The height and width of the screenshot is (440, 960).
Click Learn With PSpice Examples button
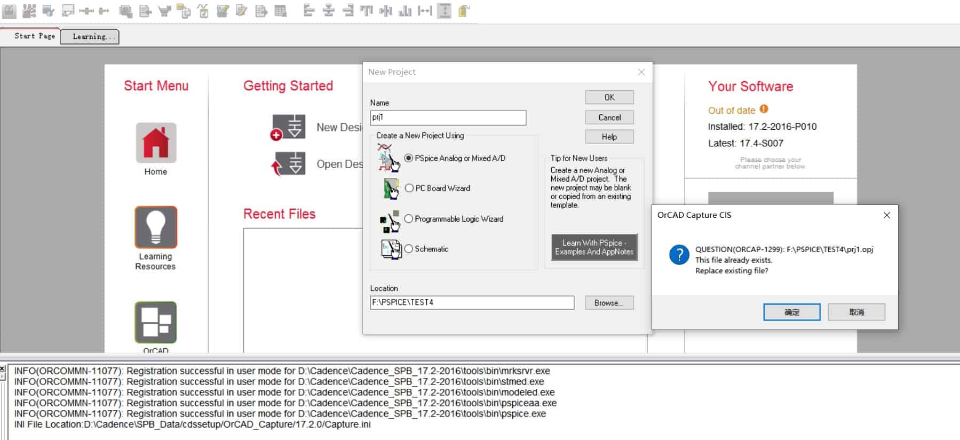coord(594,247)
